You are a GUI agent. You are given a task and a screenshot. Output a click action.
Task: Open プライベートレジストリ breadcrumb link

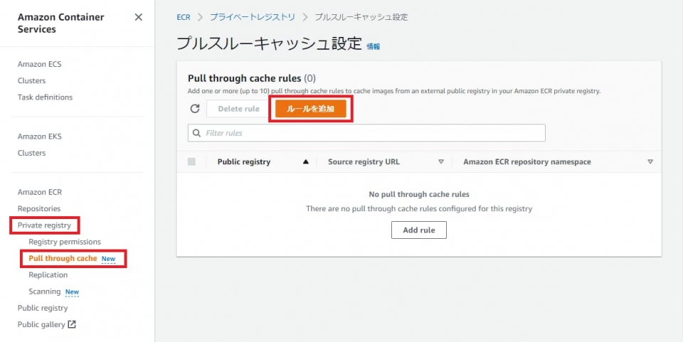coord(252,17)
